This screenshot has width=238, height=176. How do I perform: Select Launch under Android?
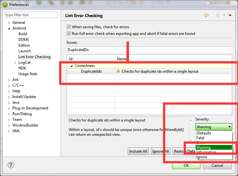click(24, 51)
